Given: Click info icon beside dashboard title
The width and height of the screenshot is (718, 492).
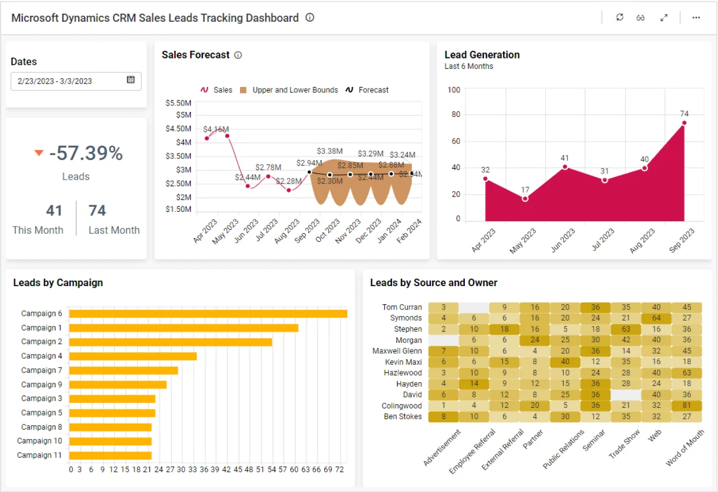Looking at the screenshot, I should (310, 17).
